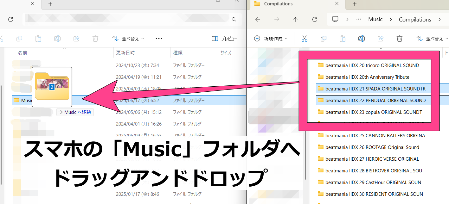Expand chevron after Music breadcrumb
449x204 pixels.
391,19
